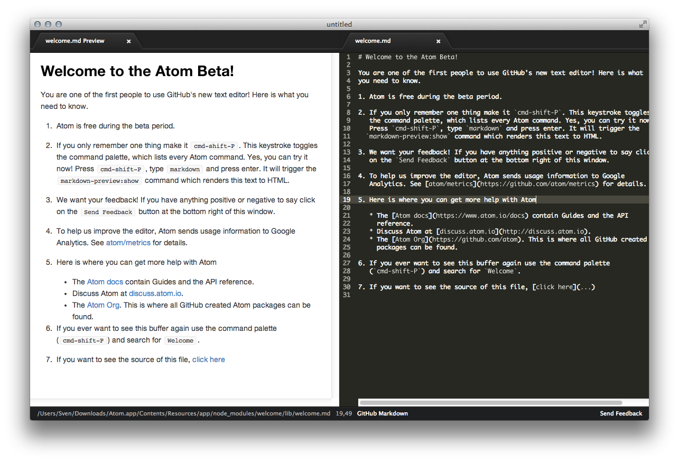The width and height of the screenshot is (679, 462).
Task: Follow the Atom docs link
Action: click(105, 282)
